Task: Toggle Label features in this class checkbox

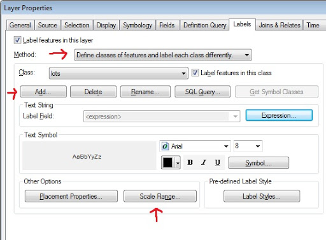Action: [195, 73]
